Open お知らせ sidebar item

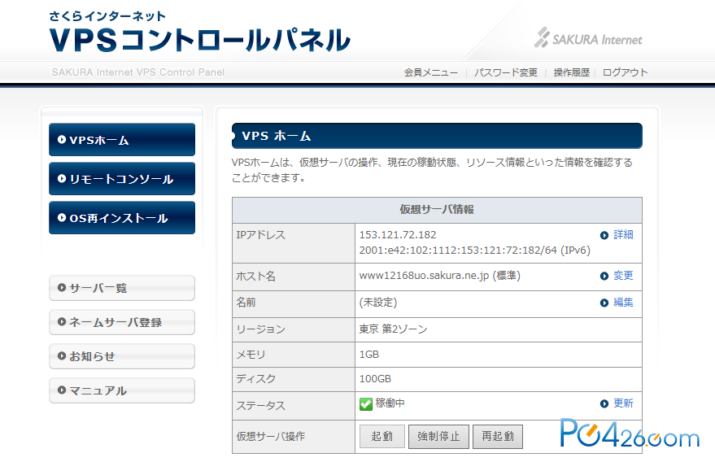[x=122, y=356]
